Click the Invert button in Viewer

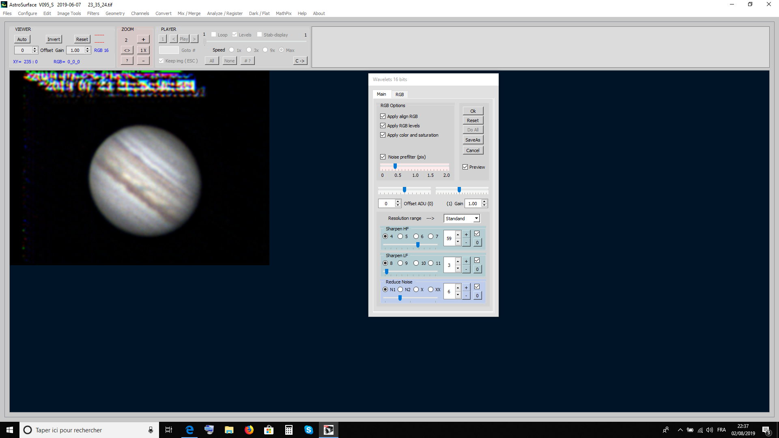pyautogui.click(x=54, y=39)
